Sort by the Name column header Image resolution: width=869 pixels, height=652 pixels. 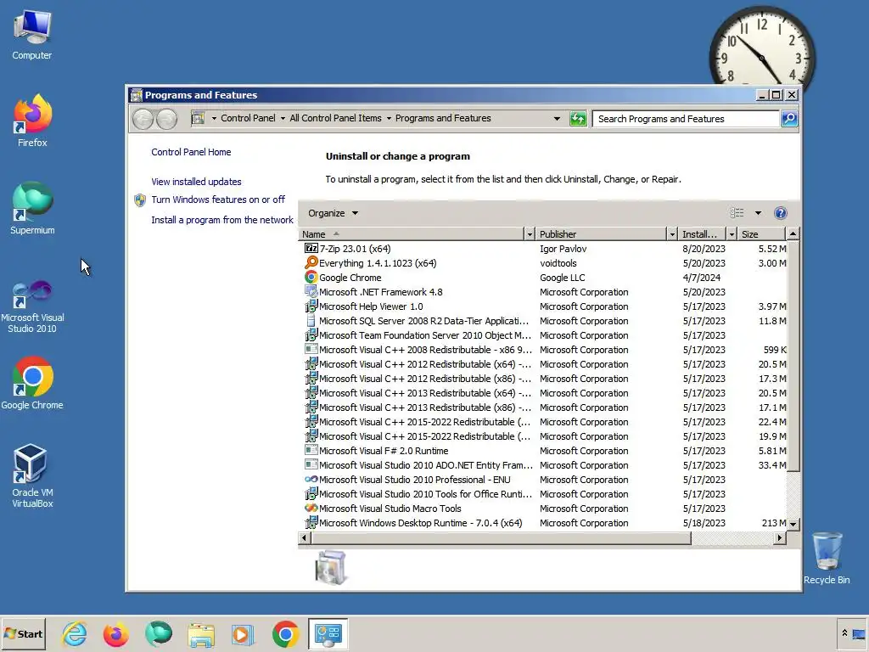(412, 234)
